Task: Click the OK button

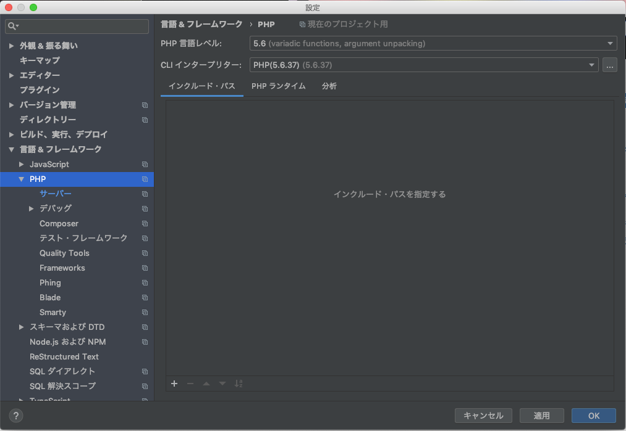Action: (593, 416)
